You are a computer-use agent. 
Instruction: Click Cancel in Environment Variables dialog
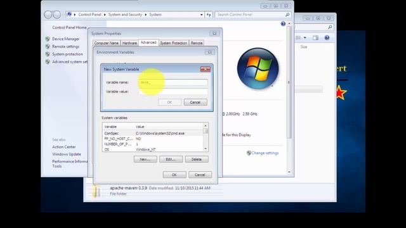point(200,175)
